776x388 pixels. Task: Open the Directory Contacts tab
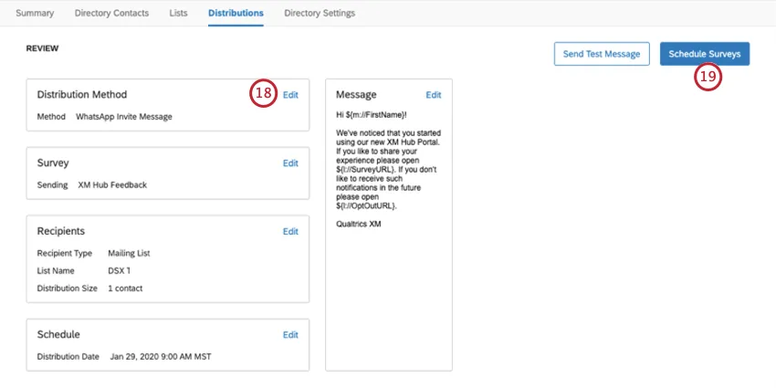(x=112, y=14)
